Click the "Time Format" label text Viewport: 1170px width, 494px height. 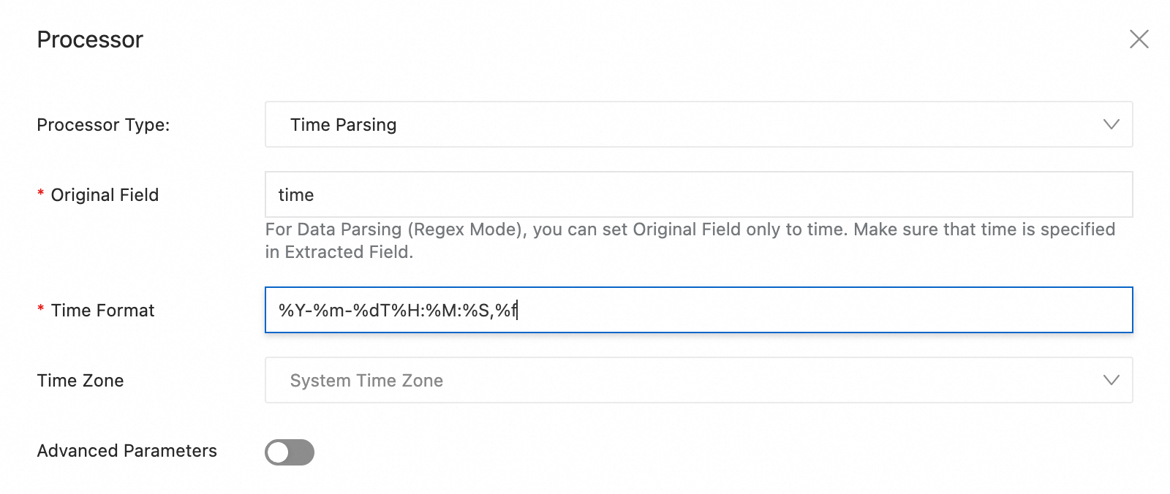(x=102, y=311)
